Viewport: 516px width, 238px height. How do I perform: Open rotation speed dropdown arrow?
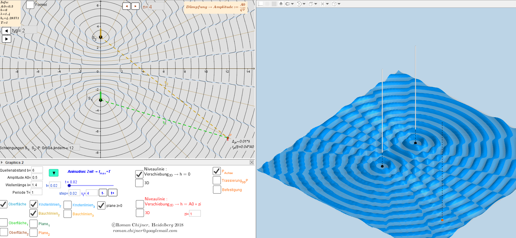[304, 4]
